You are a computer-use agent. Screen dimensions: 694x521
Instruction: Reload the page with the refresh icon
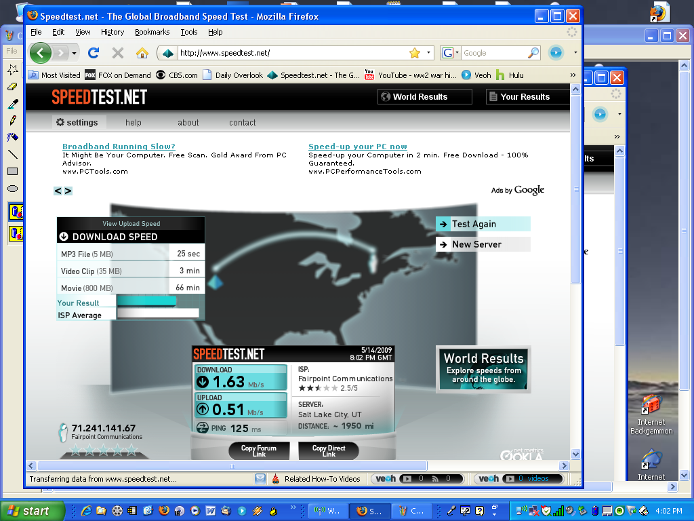(x=94, y=53)
